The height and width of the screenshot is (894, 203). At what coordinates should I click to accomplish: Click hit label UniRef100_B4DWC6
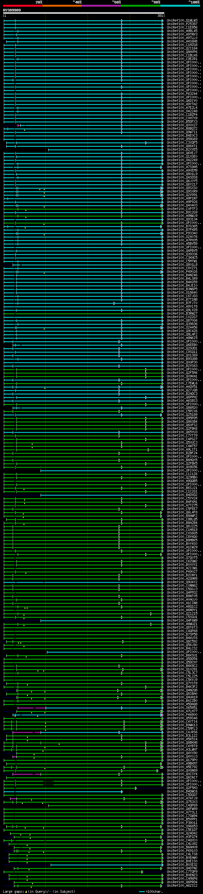coord(182,791)
